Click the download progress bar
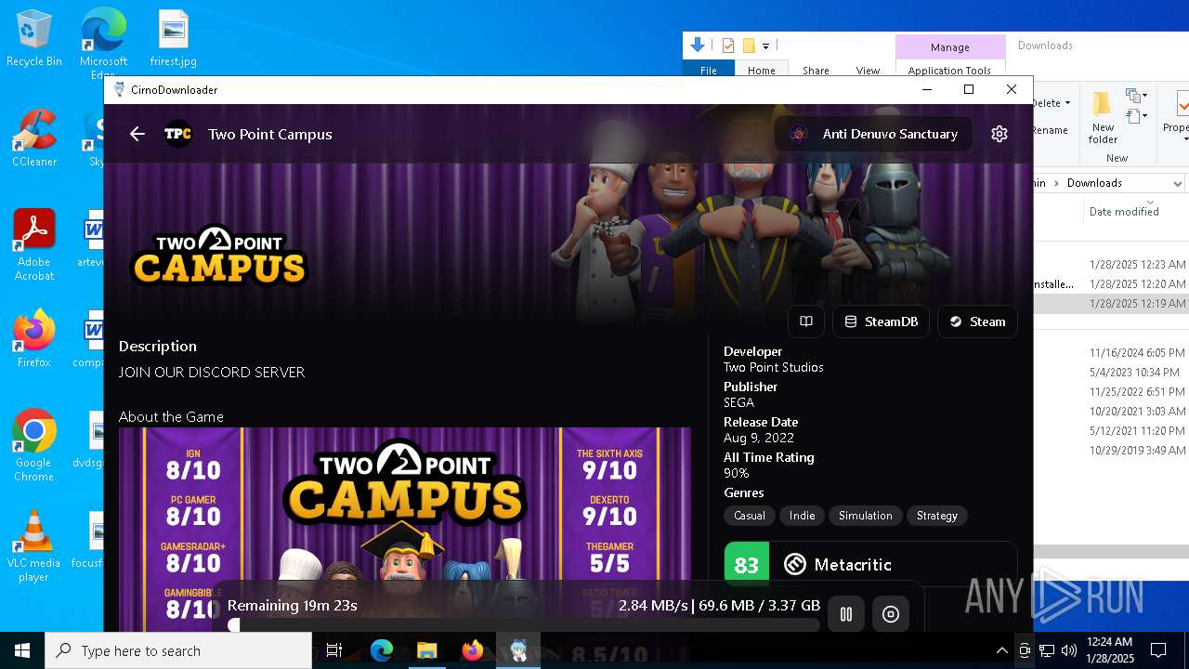1189x669 pixels. [524, 625]
